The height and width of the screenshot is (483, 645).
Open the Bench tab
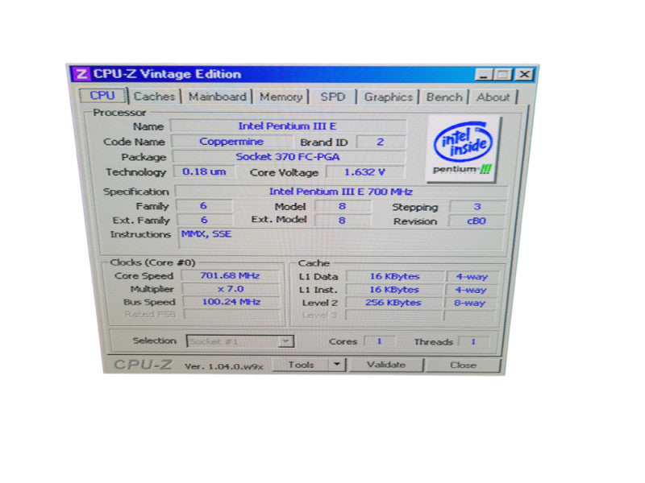pos(444,97)
